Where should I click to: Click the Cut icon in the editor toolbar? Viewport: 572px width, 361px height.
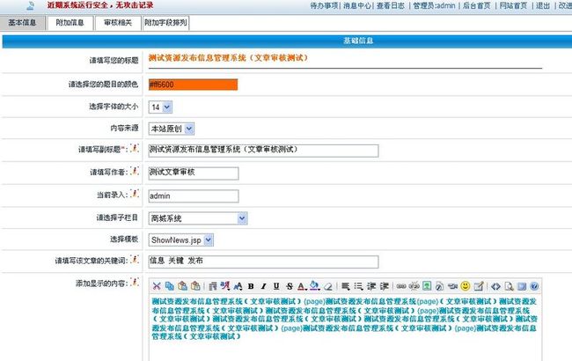pos(157,286)
